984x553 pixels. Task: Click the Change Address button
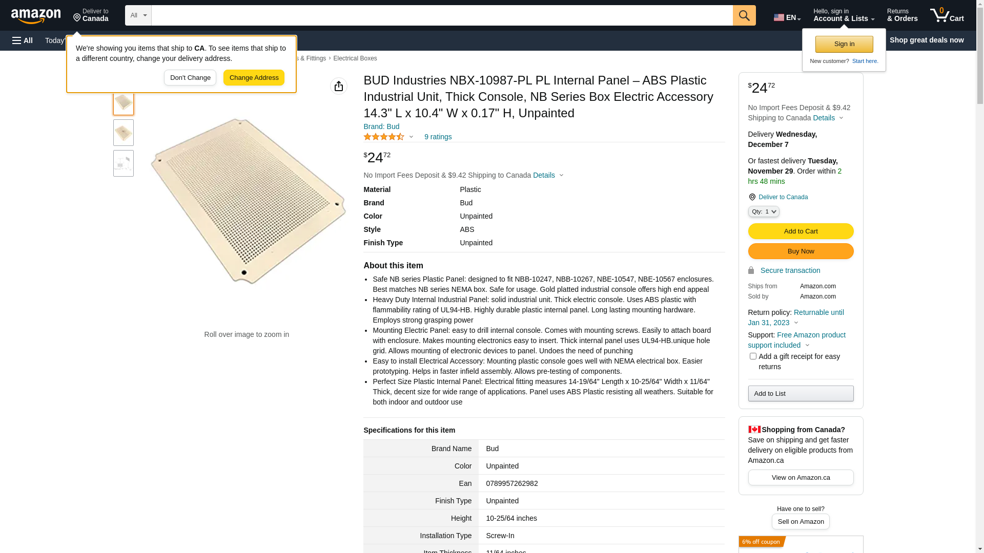click(x=254, y=78)
